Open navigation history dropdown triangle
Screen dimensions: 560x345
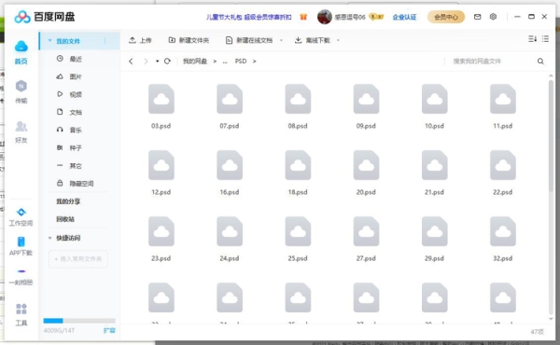[x=157, y=62]
